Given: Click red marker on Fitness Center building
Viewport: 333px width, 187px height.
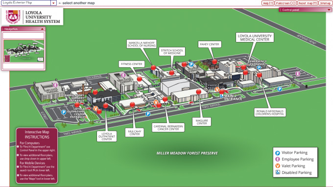Looking at the screenshot, I should [x=139, y=79].
